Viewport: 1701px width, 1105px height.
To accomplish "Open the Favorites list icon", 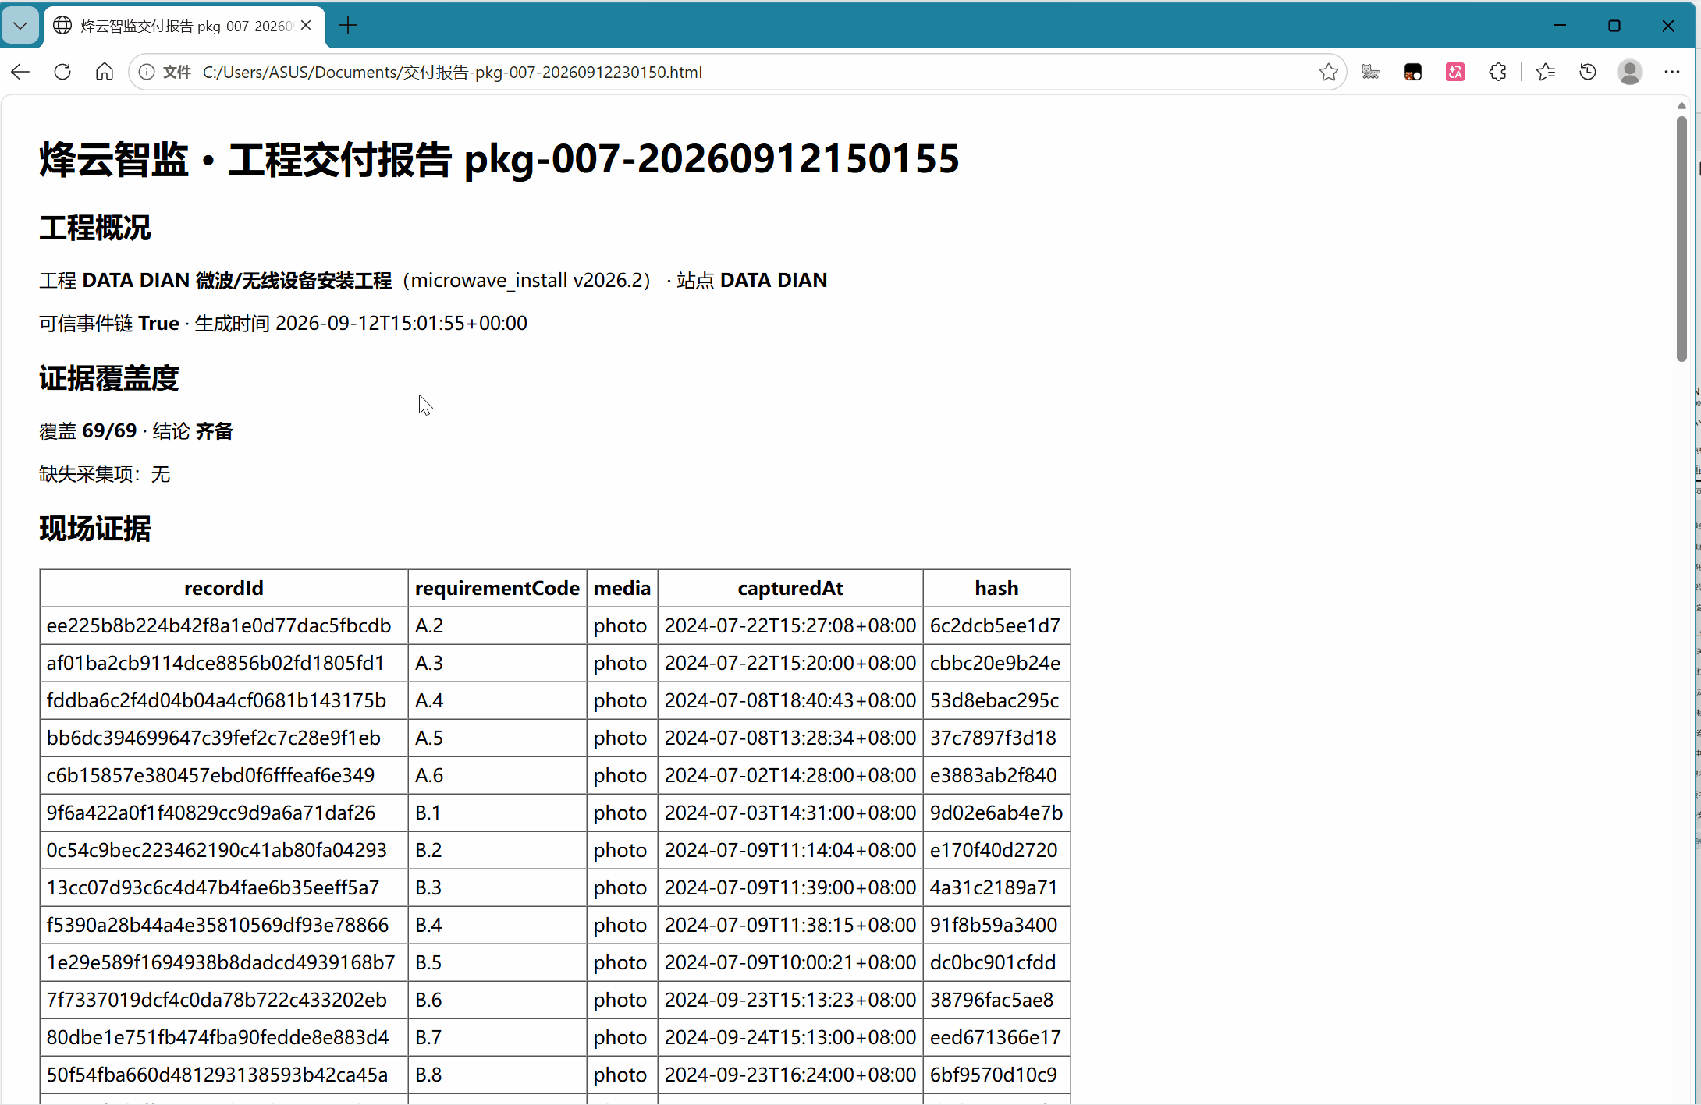I will 1546,72.
